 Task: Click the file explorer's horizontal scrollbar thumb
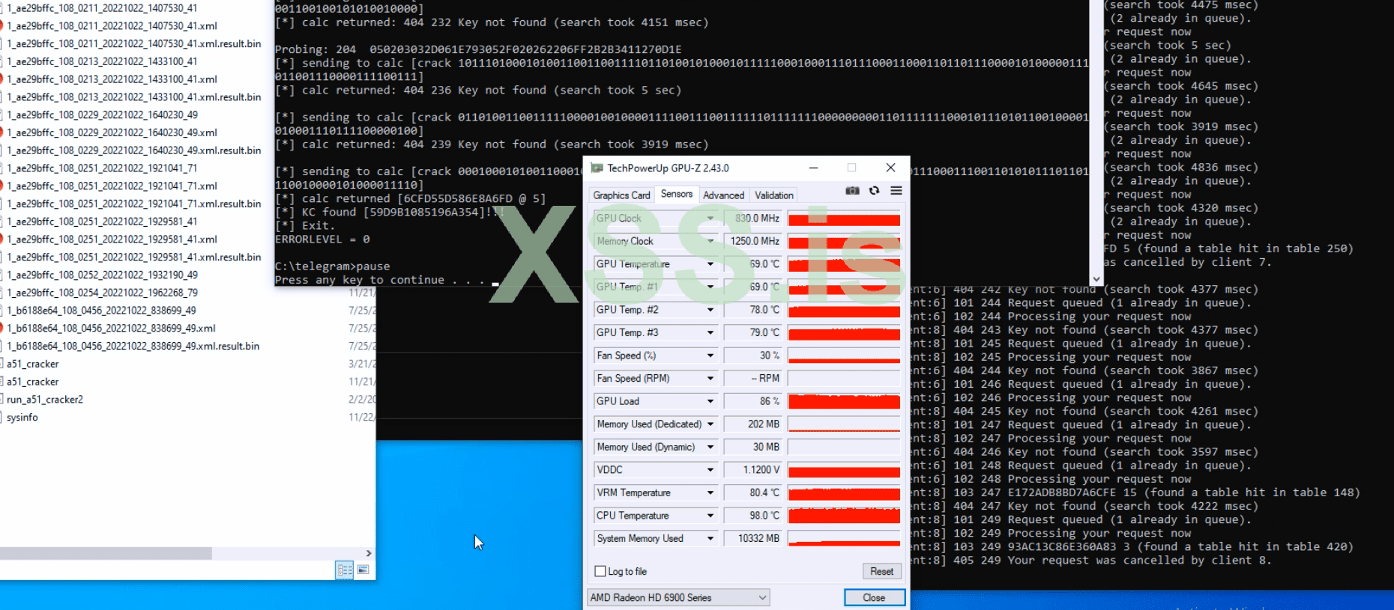106,553
